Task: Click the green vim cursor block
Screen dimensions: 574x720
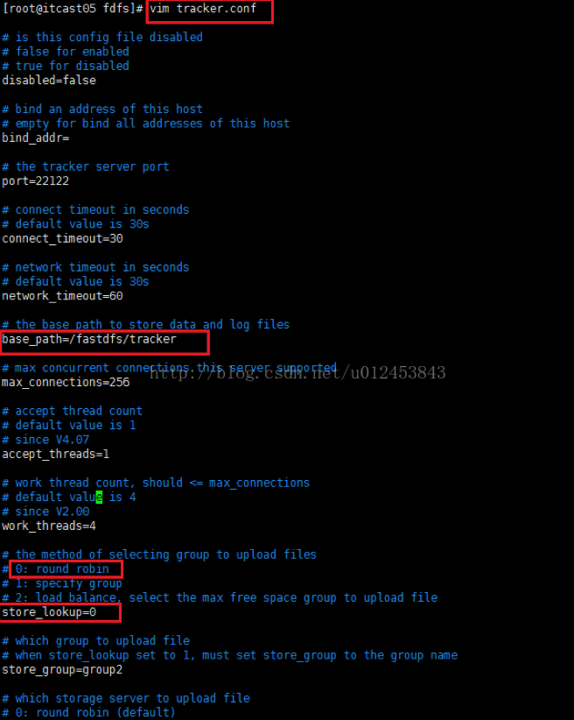Action: pos(99,498)
